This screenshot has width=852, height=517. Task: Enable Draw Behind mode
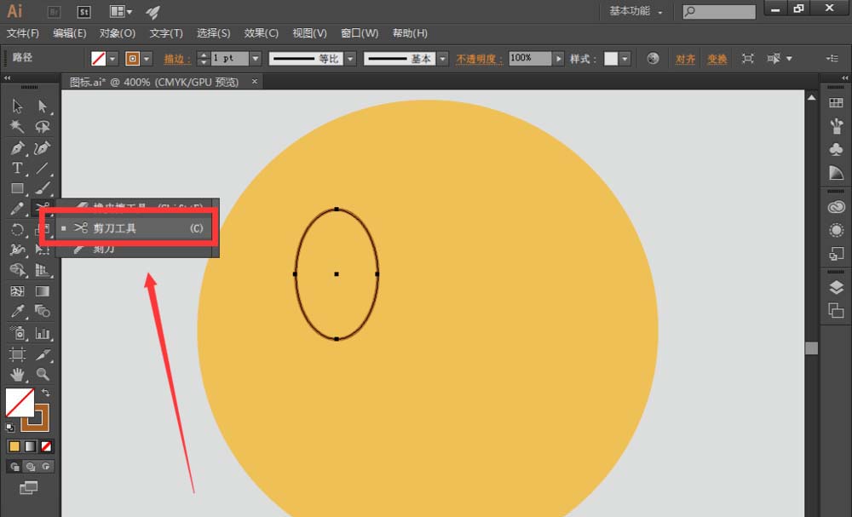tap(31, 467)
